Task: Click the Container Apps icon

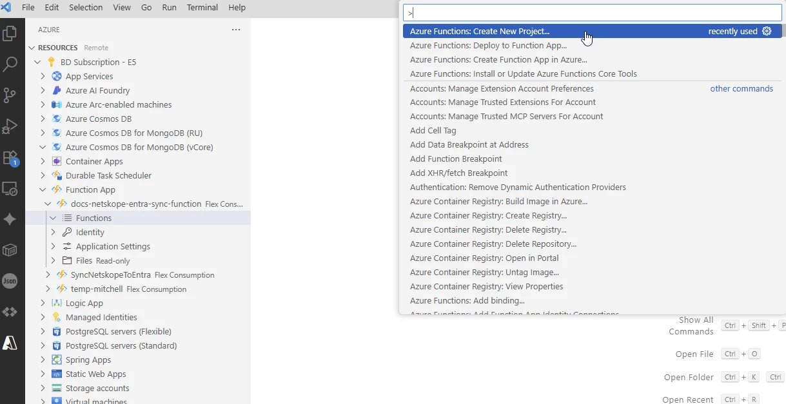Action: (x=57, y=161)
